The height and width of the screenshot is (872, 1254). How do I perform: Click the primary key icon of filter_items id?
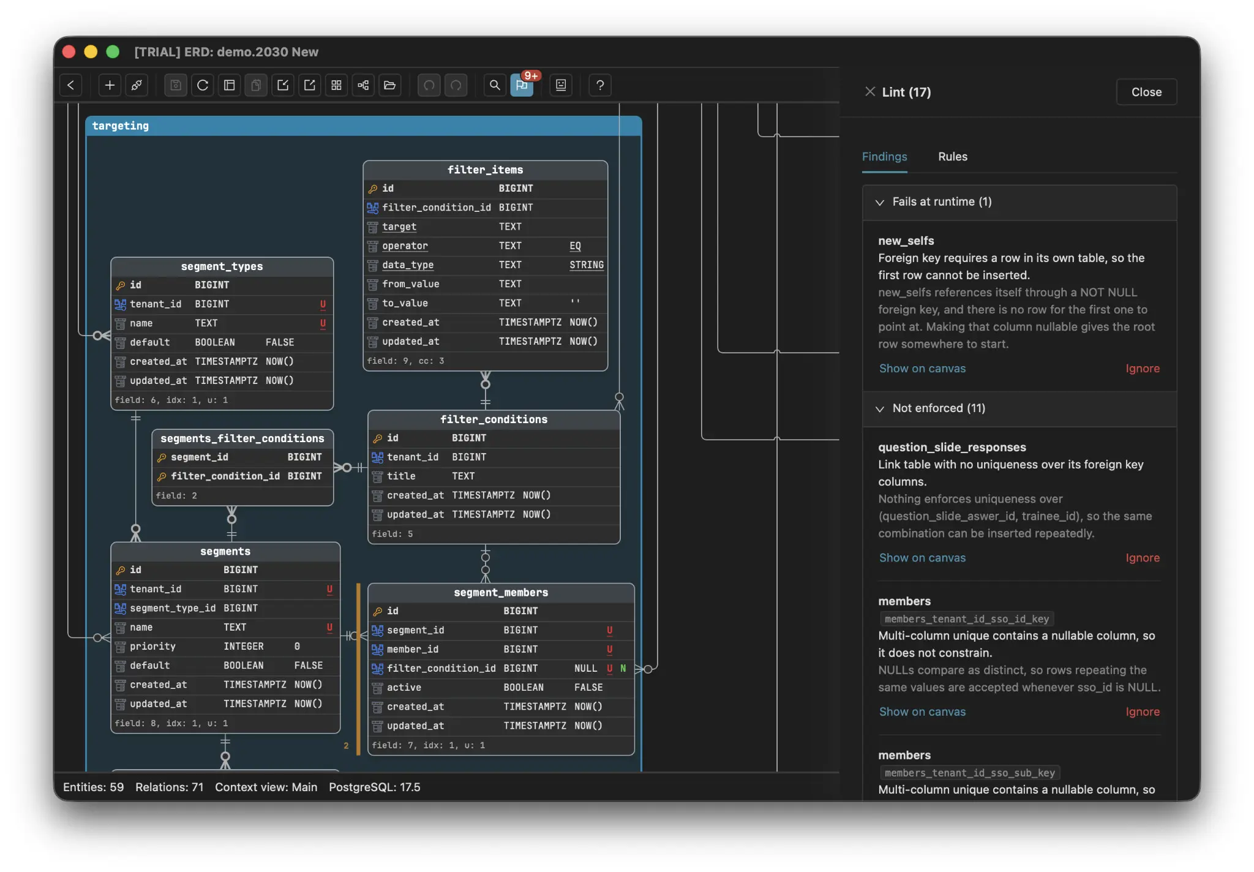[372, 189]
